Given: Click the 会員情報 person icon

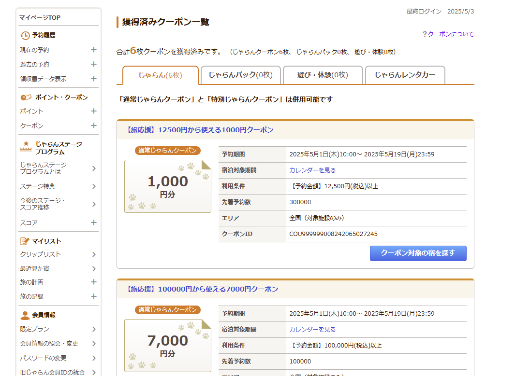Looking at the screenshot, I should (25, 315).
